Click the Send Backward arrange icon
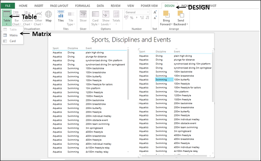The height and width of the screenshot is (161, 261). 181,14
